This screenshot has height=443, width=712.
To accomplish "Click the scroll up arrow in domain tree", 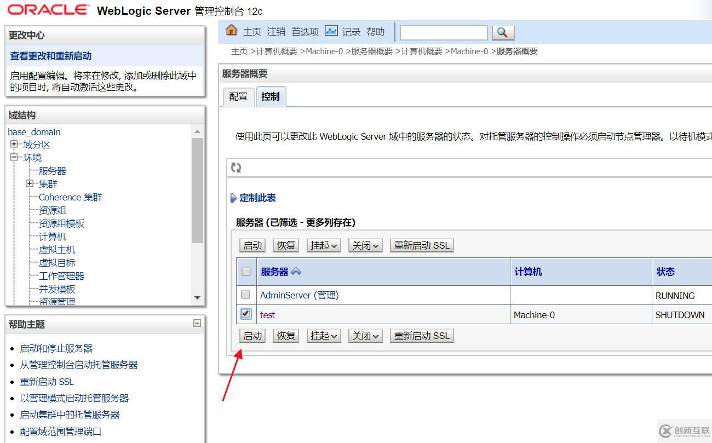I will tap(197, 131).
